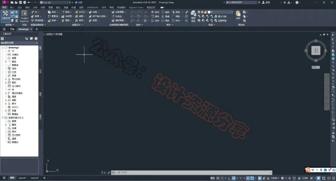
Task: Launch Project Explorer from the ribbon
Action: pos(25,17)
